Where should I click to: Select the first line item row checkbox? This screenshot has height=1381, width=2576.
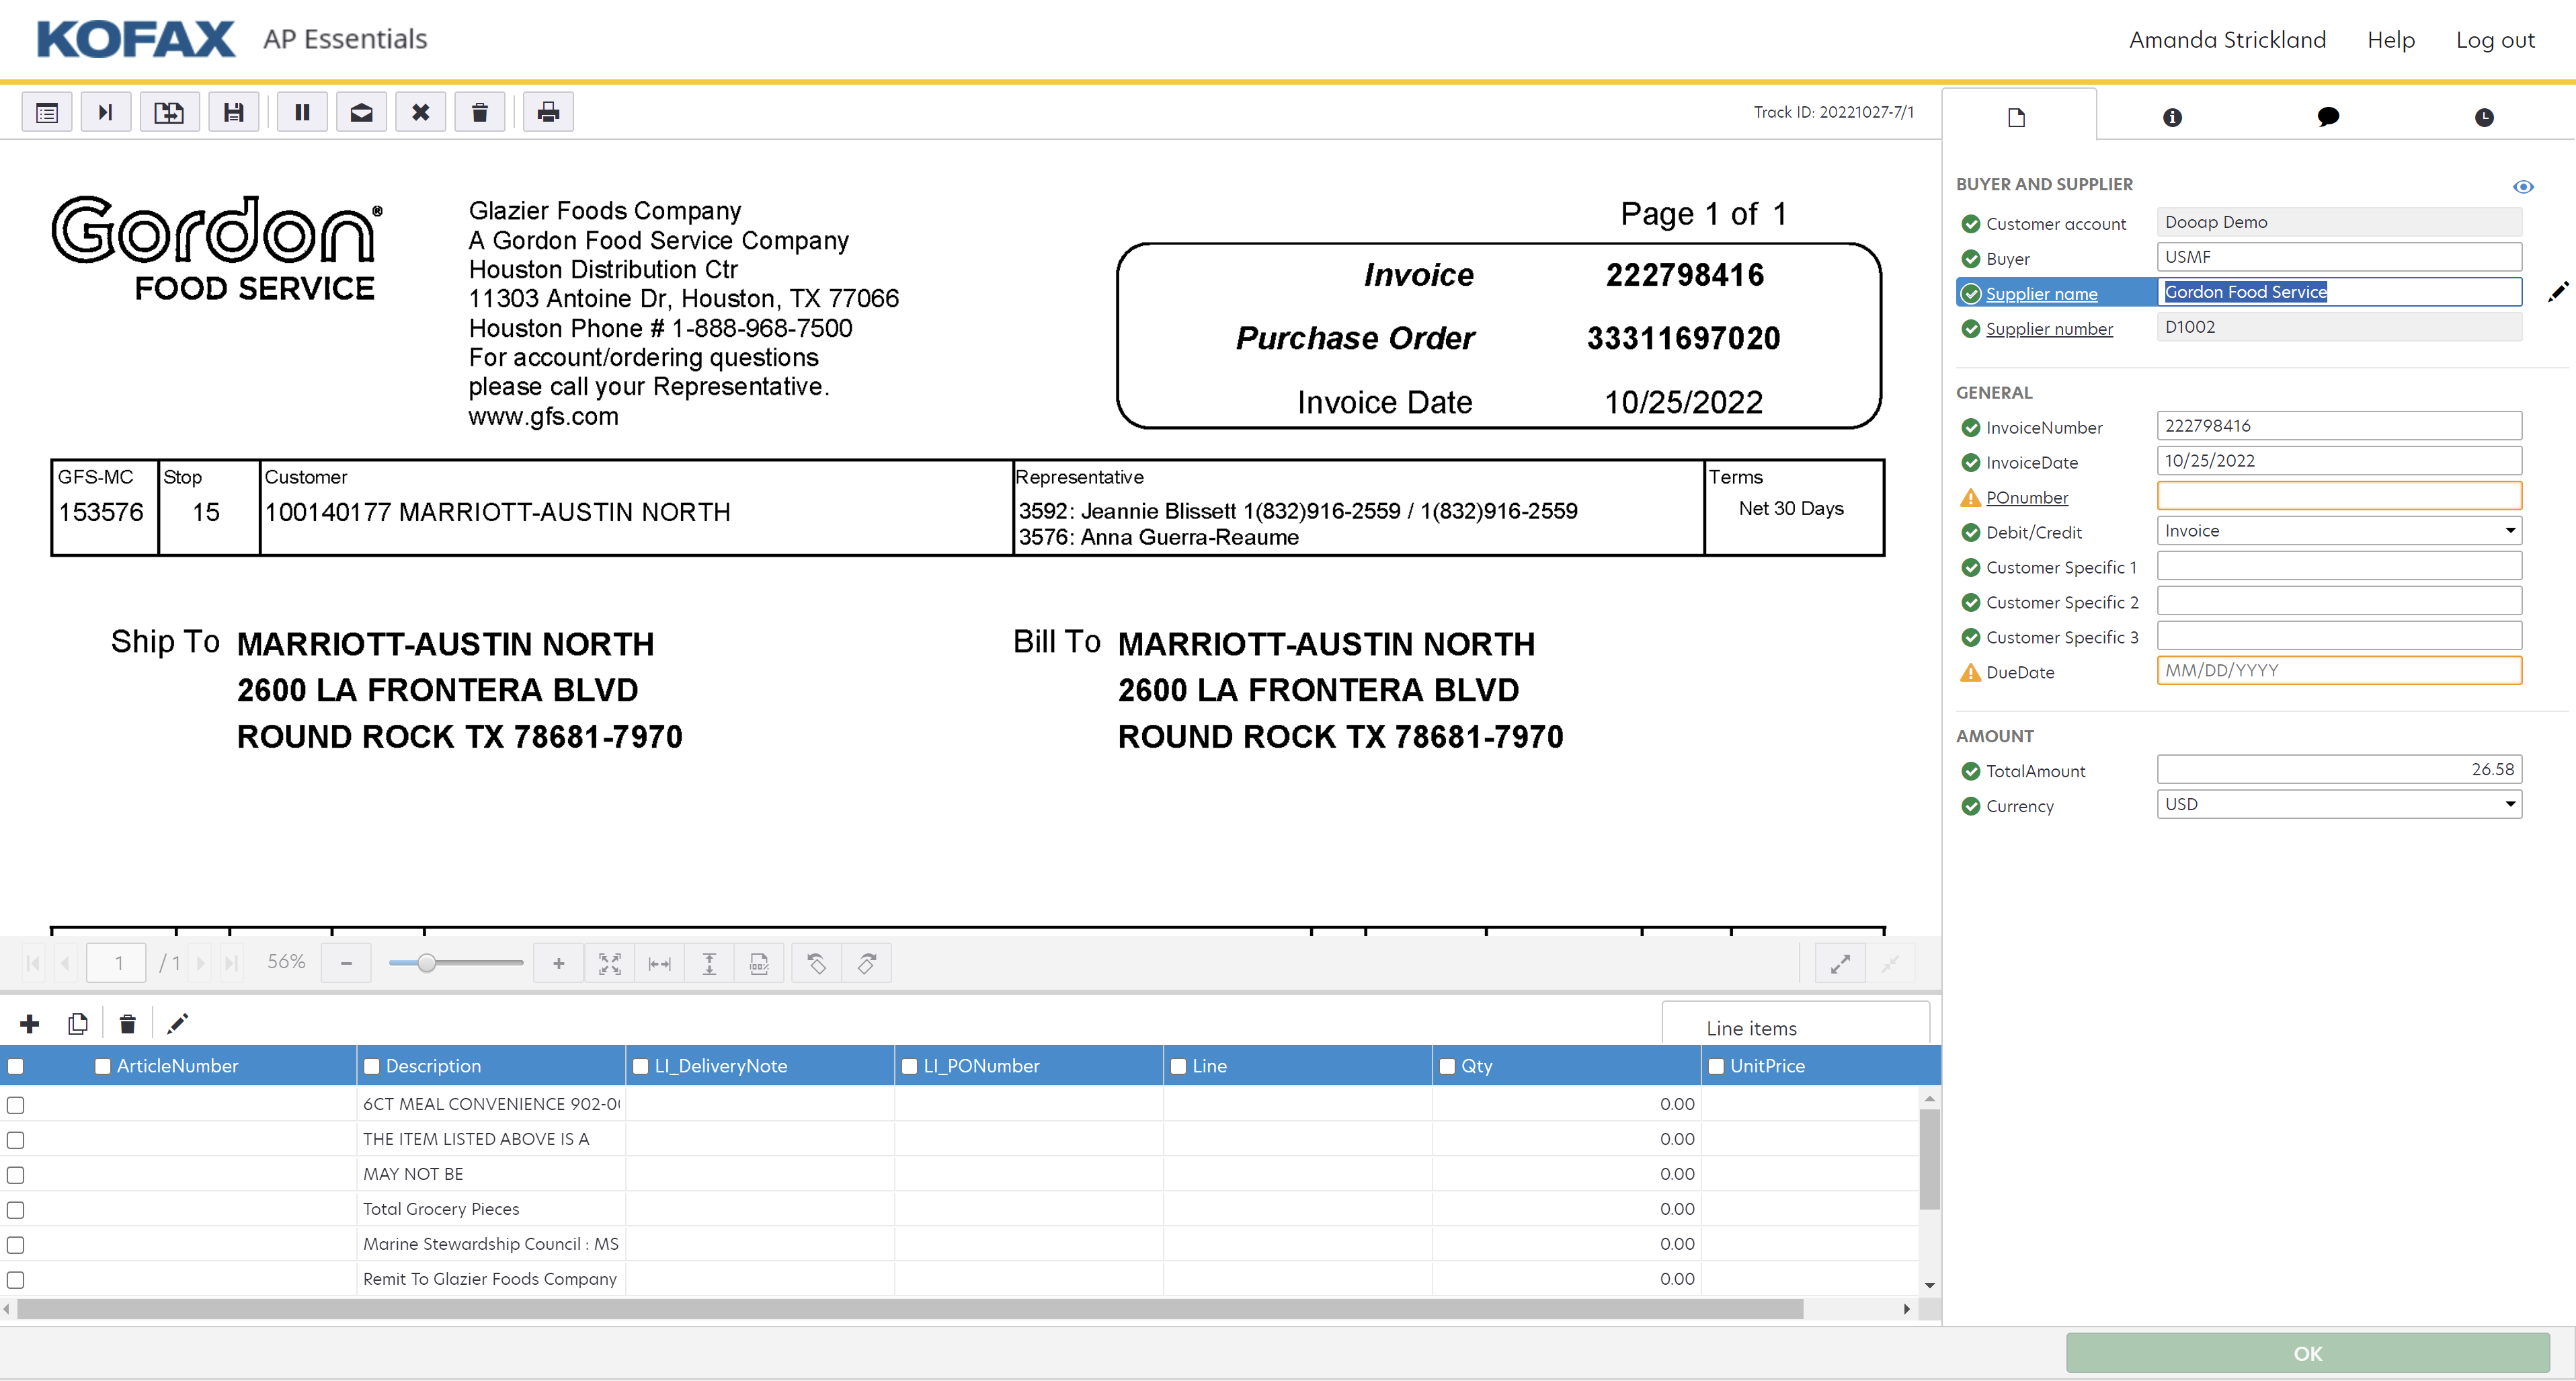point(16,1105)
